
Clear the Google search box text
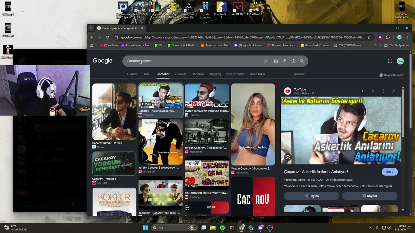[266, 61]
